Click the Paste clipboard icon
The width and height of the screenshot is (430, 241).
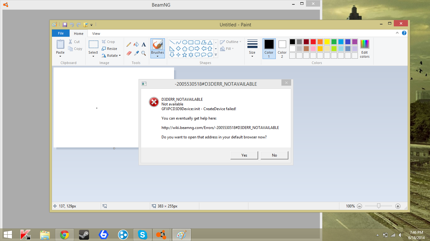(x=60, y=45)
